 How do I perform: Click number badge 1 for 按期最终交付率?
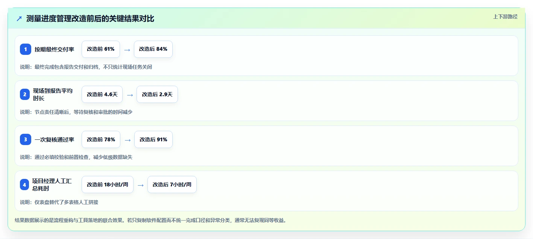point(26,49)
